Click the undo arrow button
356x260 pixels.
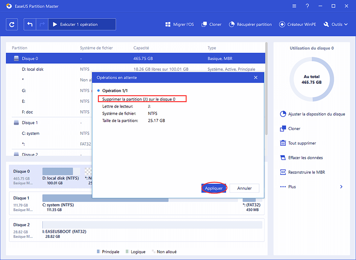click(30, 24)
